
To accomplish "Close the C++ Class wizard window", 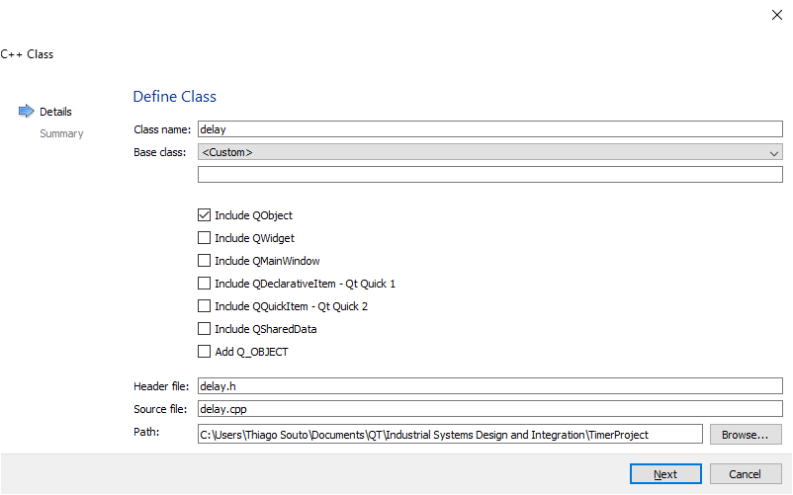I will pos(776,15).
